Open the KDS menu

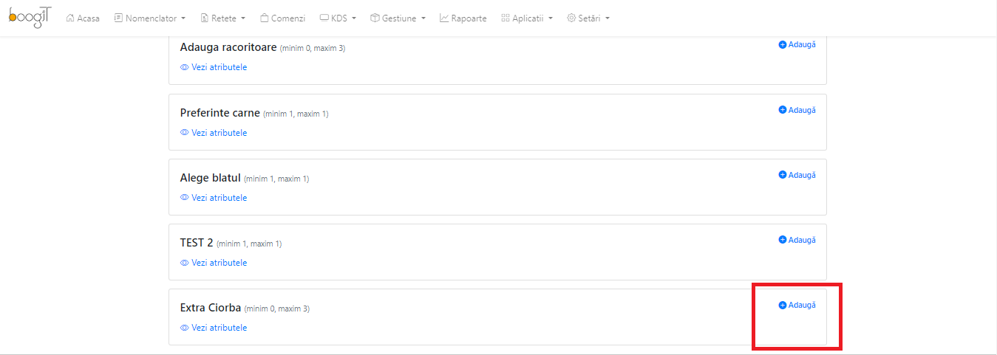click(x=338, y=18)
